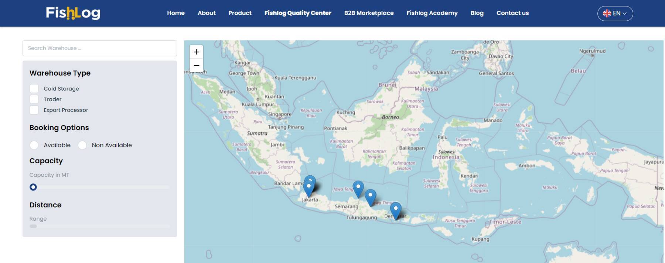Click the Kupang label on the map
The height and width of the screenshot is (263, 665).
[480, 239]
